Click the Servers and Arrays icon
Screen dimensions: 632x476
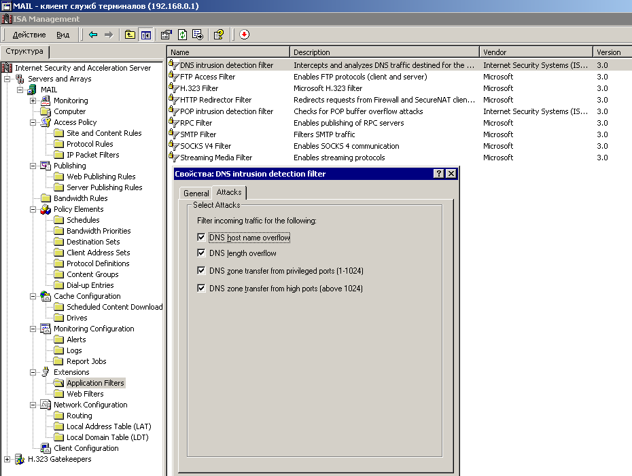[x=20, y=79]
